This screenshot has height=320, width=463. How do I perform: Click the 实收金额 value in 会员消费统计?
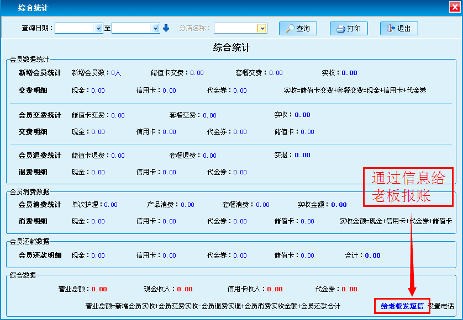coord(339,205)
